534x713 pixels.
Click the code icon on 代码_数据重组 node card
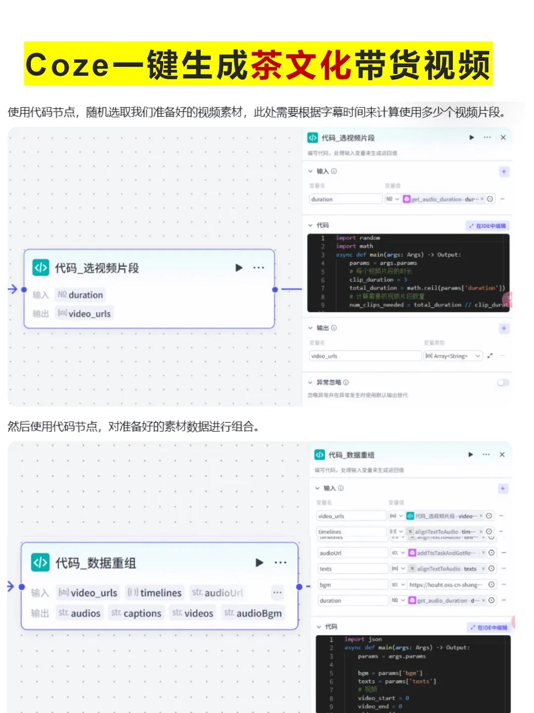click(40, 563)
